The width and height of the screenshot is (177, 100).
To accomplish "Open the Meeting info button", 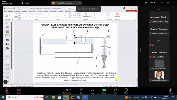I will point(26,3).
